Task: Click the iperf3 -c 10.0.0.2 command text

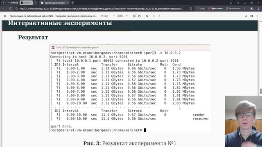Action: [x=162, y=53]
